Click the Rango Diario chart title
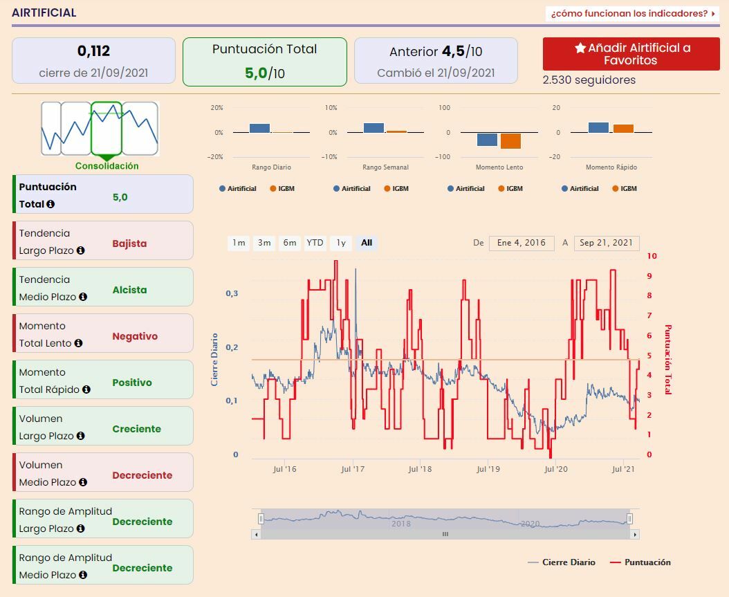729x597 pixels. coord(272,167)
